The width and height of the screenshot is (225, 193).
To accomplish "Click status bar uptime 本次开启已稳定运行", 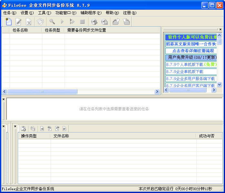I will (156, 189).
